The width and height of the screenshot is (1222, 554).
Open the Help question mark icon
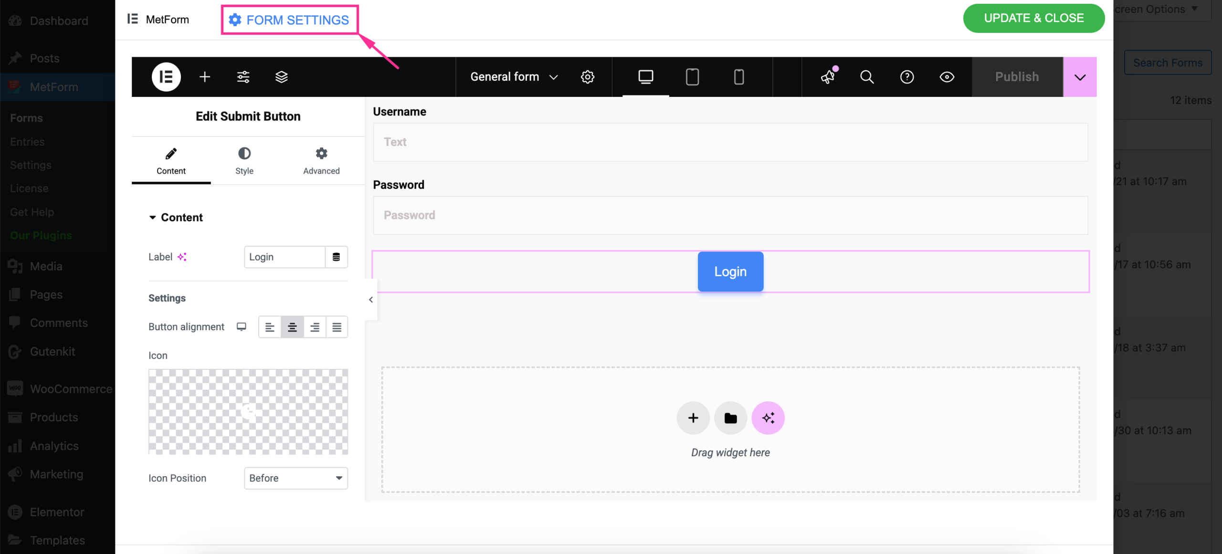point(907,77)
